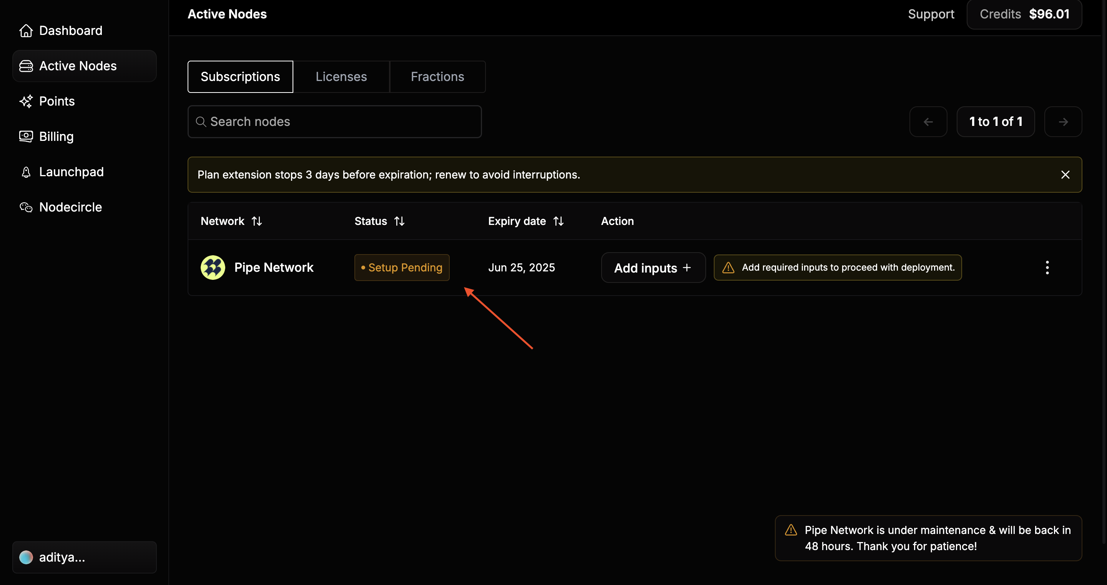Switch to the Subscriptions tab
Viewport: 1107px width, 585px height.
tap(240, 77)
